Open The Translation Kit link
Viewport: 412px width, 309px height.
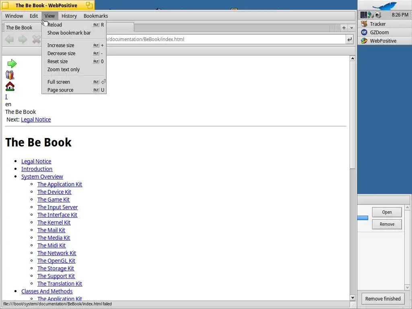click(x=60, y=283)
